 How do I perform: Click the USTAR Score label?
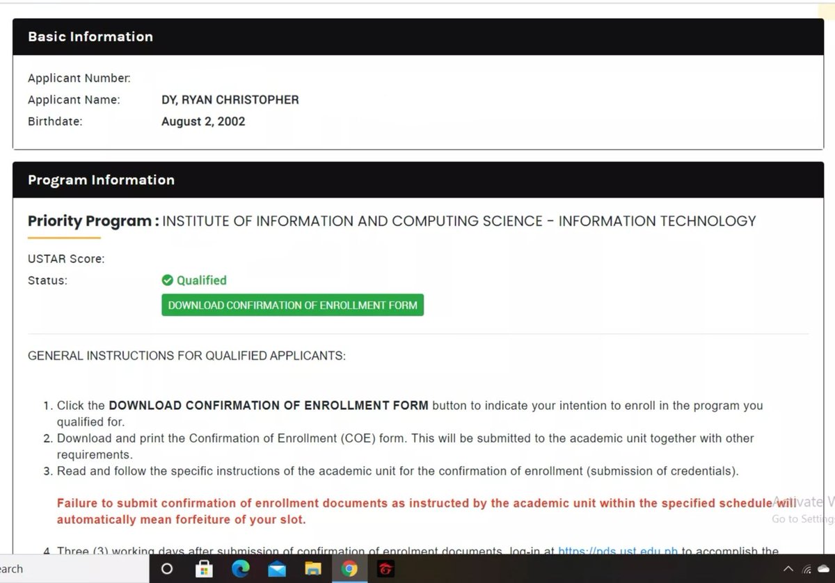click(66, 259)
